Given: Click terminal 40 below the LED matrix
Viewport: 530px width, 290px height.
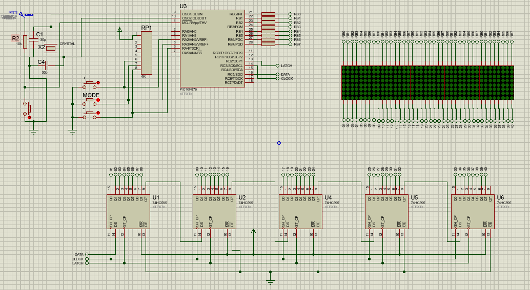Looking at the screenshot, I should tap(512, 120).
